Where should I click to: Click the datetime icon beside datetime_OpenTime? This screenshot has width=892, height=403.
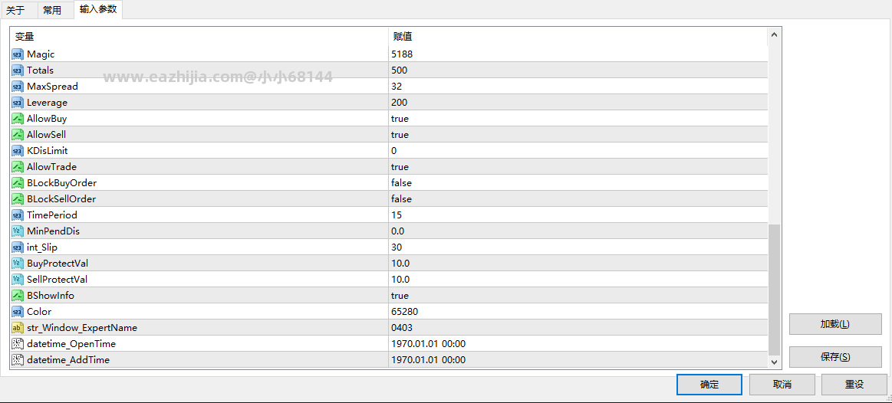tap(18, 344)
